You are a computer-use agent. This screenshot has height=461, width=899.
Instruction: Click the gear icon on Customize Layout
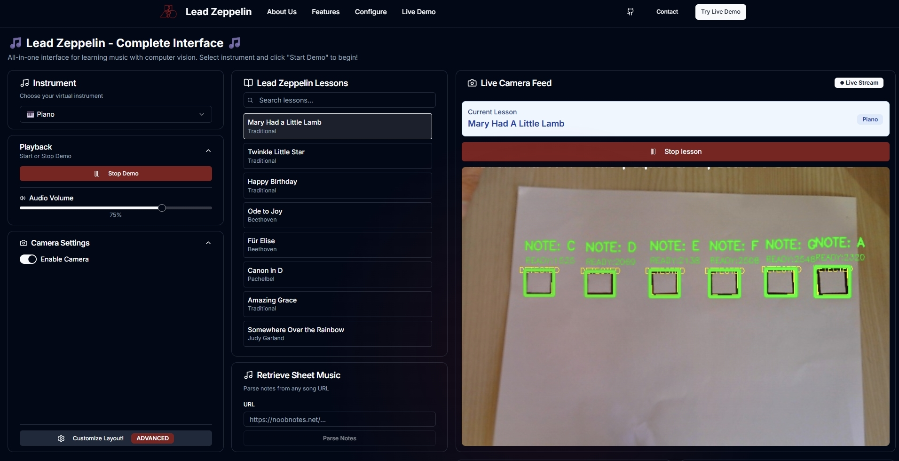coord(61,438)
